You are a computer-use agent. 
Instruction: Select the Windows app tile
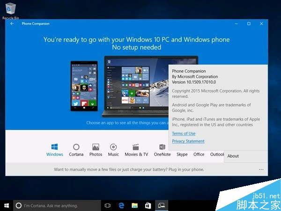tap(54, 150)
